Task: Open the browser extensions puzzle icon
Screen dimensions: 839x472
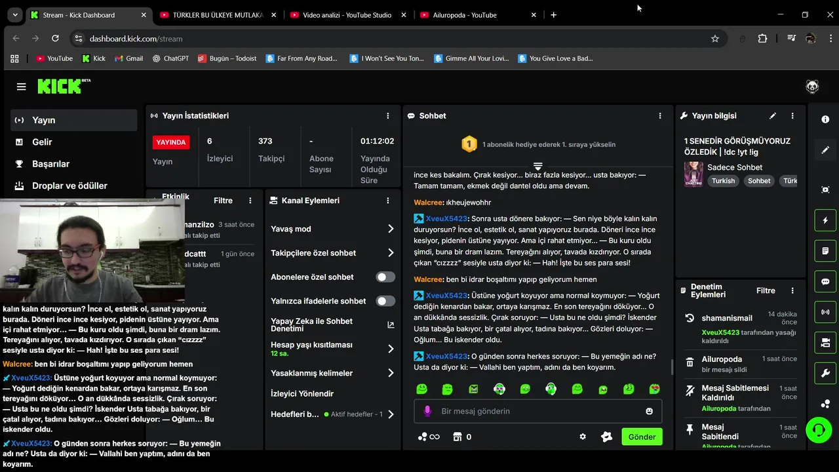Action: [762, 39]
